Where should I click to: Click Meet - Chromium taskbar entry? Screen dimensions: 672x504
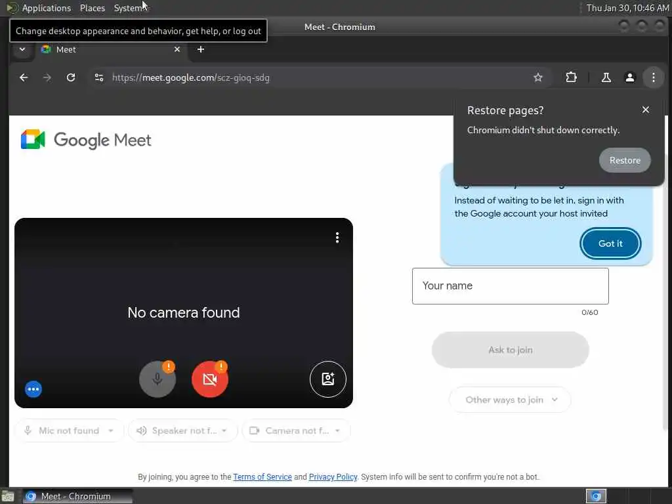pyautogui.click(x=77, y=496)
